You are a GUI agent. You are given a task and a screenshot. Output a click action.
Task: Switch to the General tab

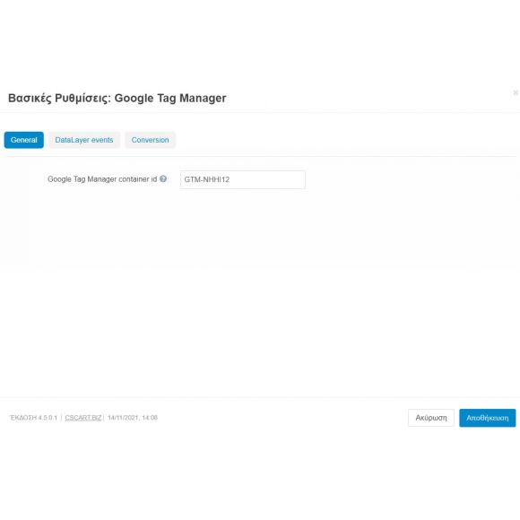[24, 140]
